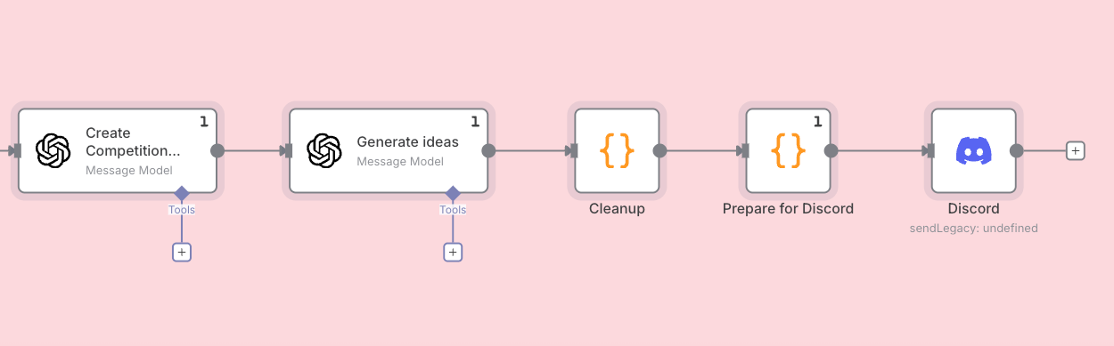Viewport: 1114px width, 346px height.
Task: Click 'Message Model' under Create Competition
Action: click(x=129, y=170)
